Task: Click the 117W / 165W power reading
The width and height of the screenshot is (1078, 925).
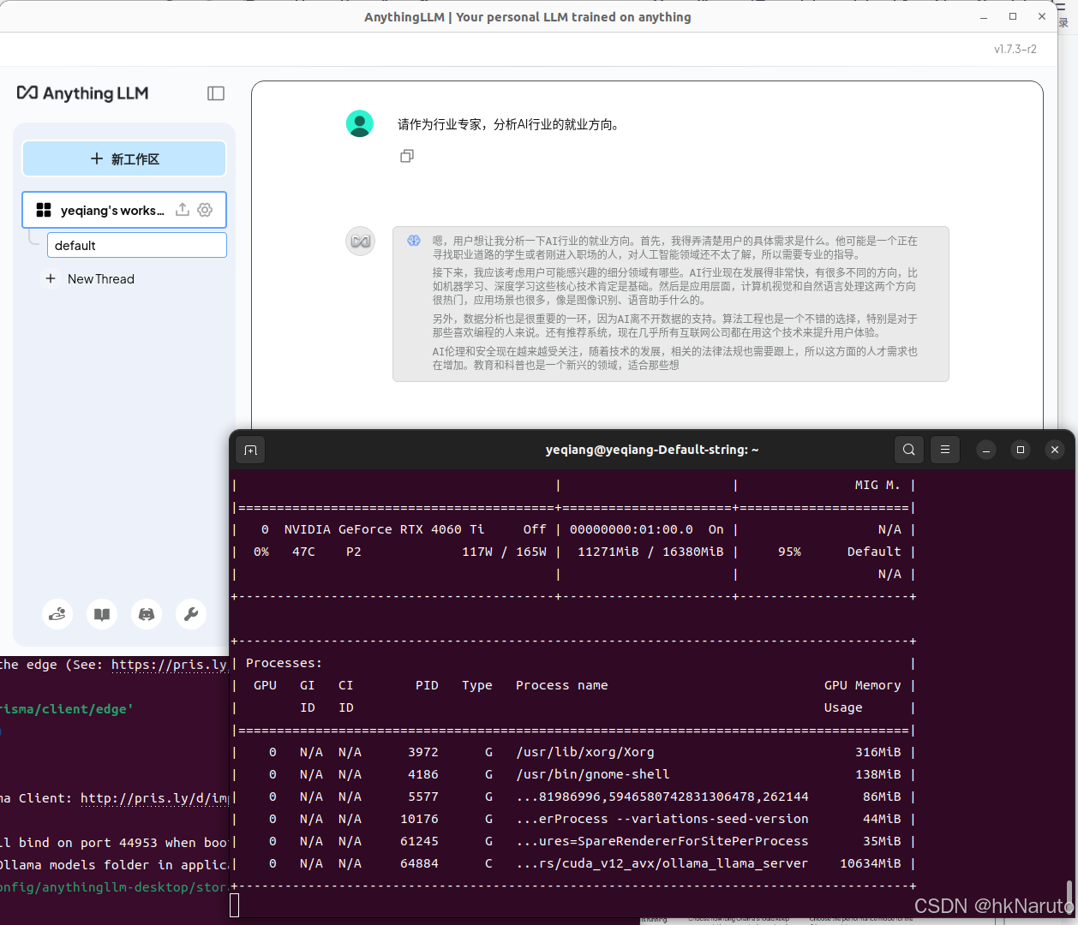Action: point(504,552)
